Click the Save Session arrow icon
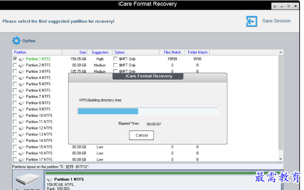304x190 pixels. click(252, 21)
